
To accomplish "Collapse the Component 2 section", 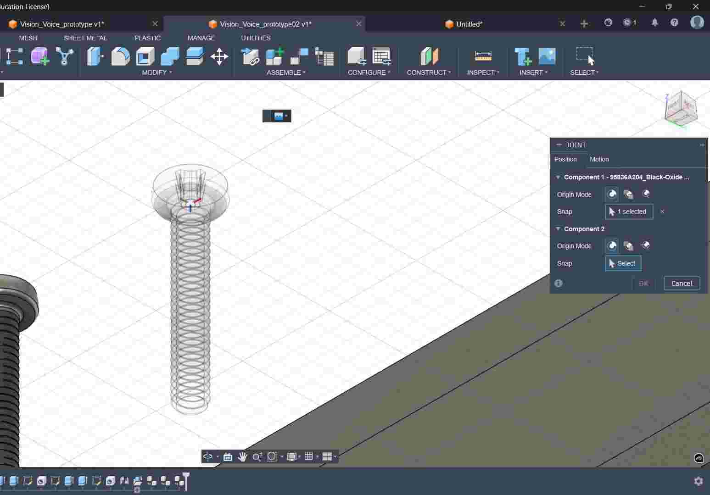I will (558, 228).
